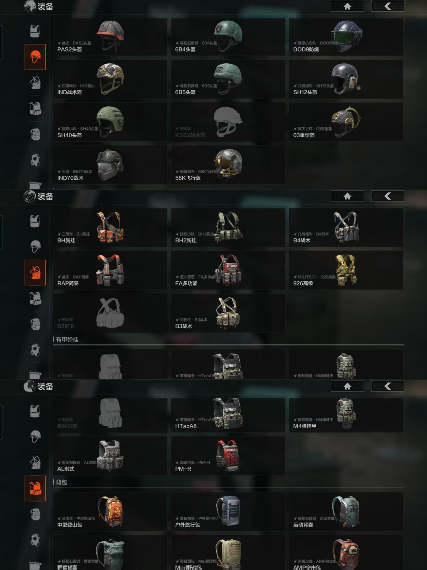Pick the green 6B4头盔 helmet
427x570 pixels.
228,37
